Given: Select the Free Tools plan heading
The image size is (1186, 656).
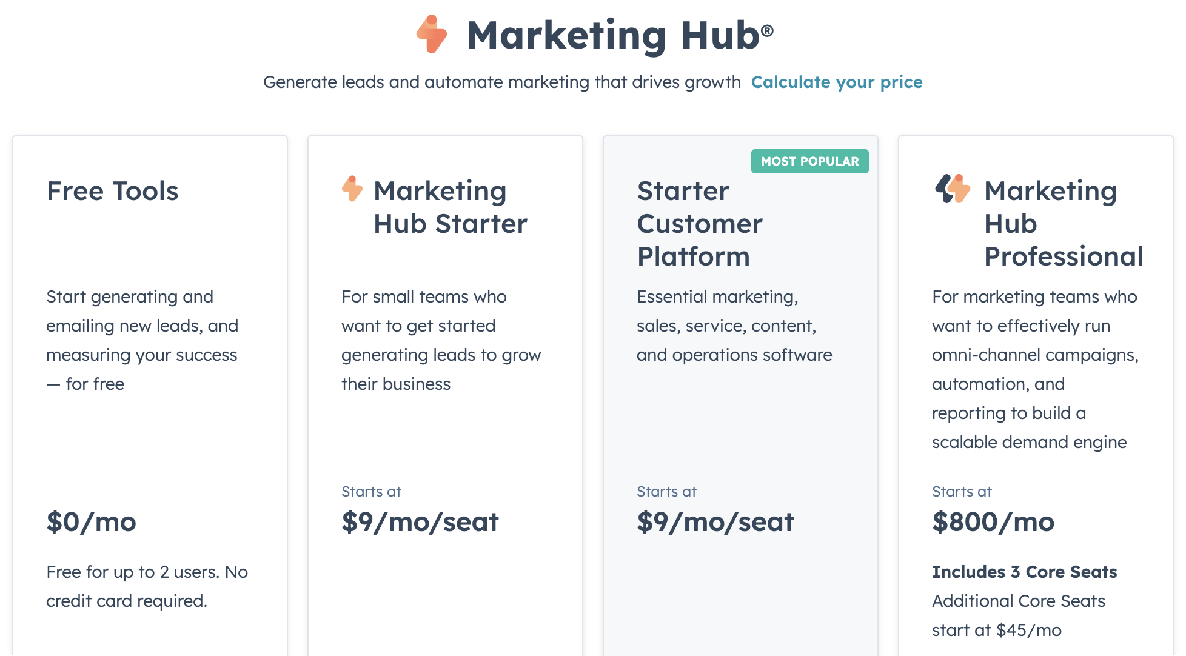Looking at the screenshot, I should [x=113, y=191].
